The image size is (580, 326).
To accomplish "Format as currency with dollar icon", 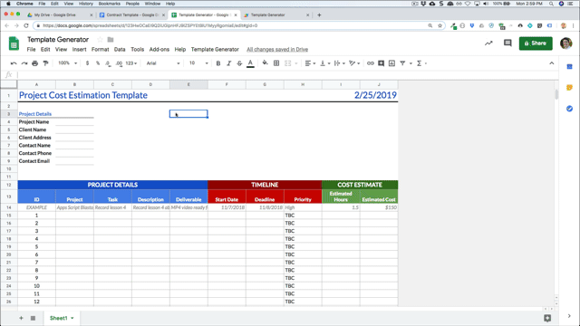I will [87, 63].
